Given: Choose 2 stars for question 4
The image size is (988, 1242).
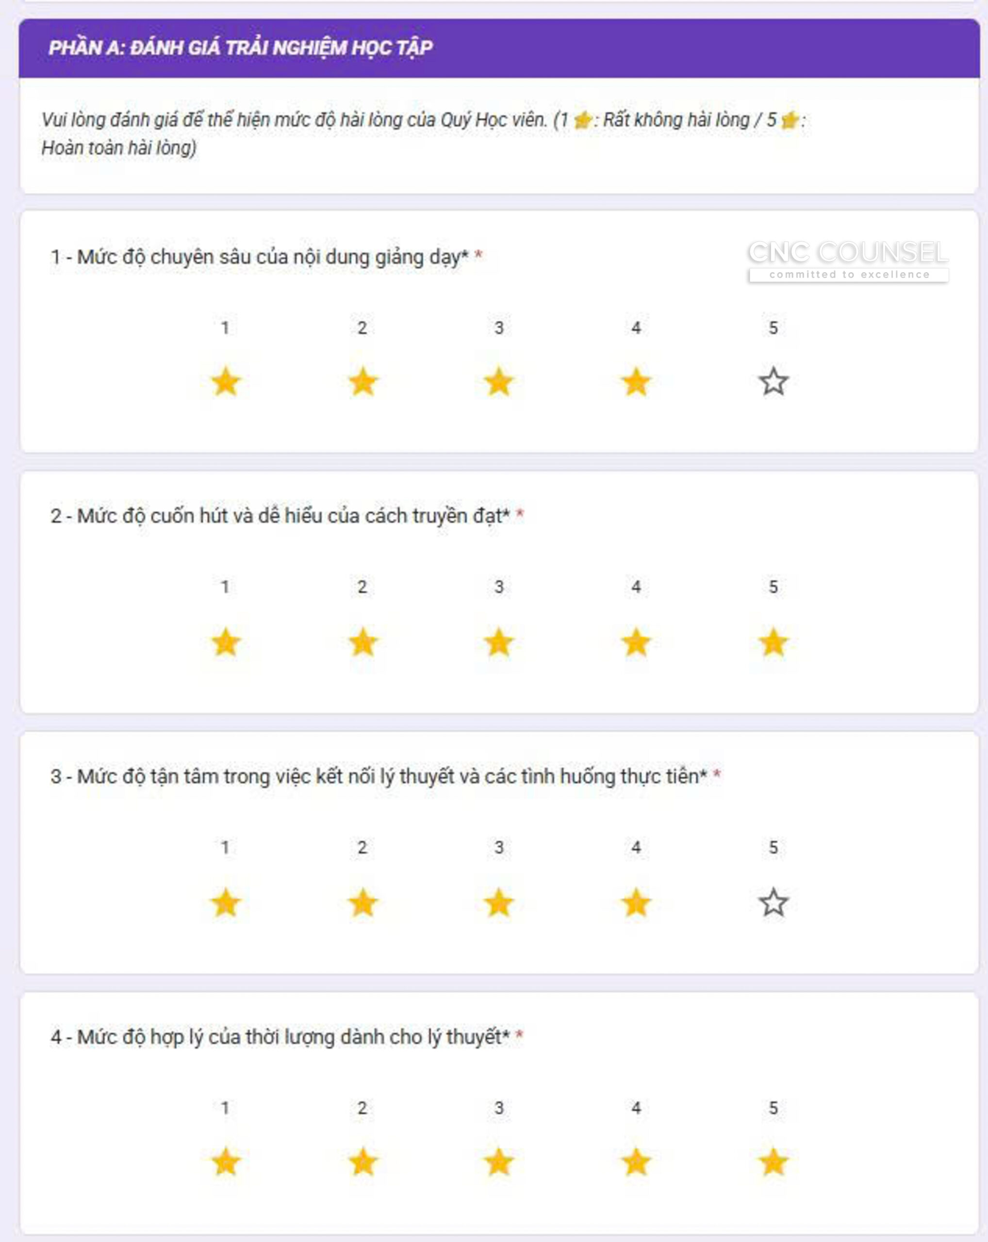Looking at the screenshot, I should [x=362, y=1162].
